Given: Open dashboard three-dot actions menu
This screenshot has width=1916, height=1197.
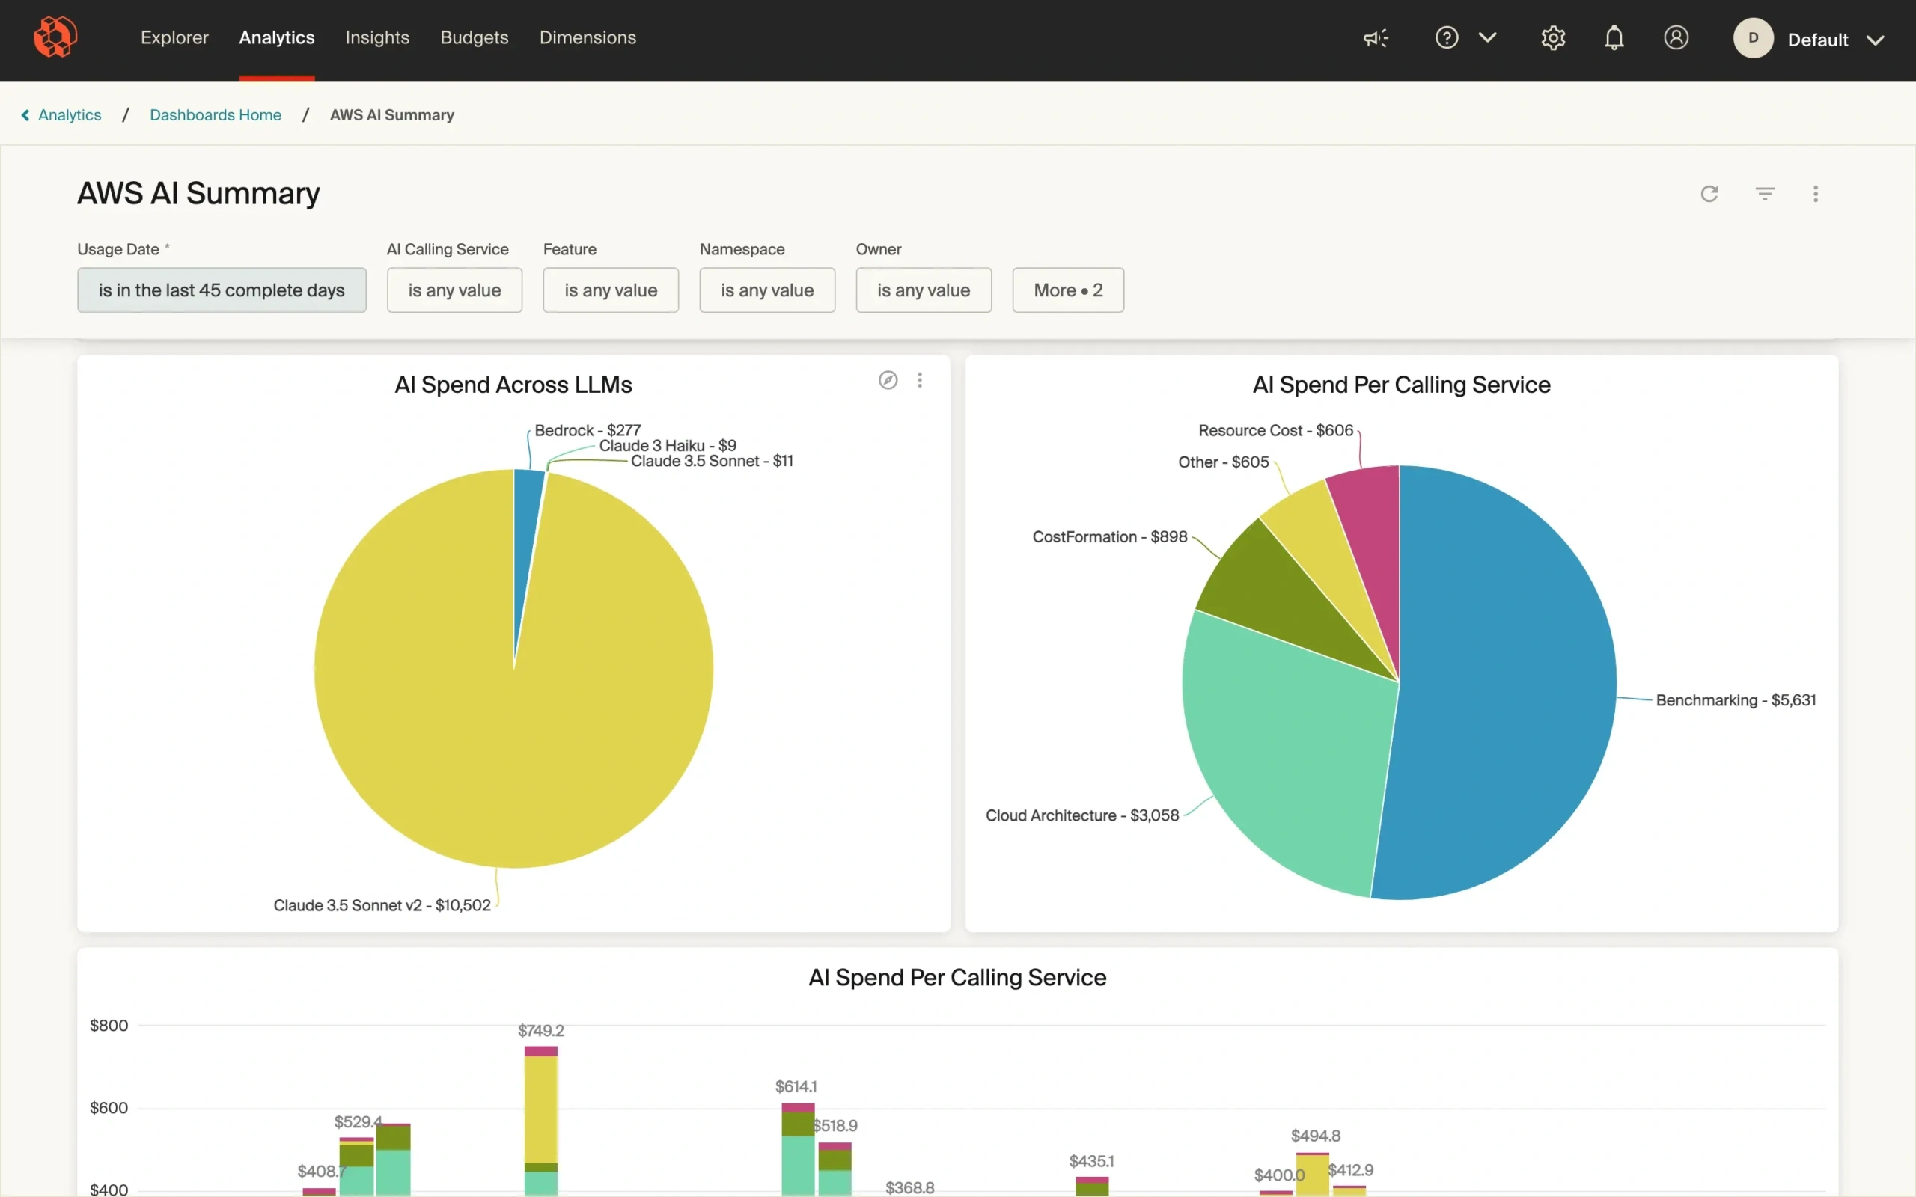Looking at the screenshot, I should pyautogui.click(x=1816, y=194).
